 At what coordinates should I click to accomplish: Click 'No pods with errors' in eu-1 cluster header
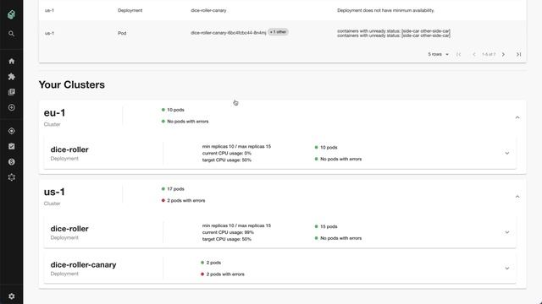188,122
